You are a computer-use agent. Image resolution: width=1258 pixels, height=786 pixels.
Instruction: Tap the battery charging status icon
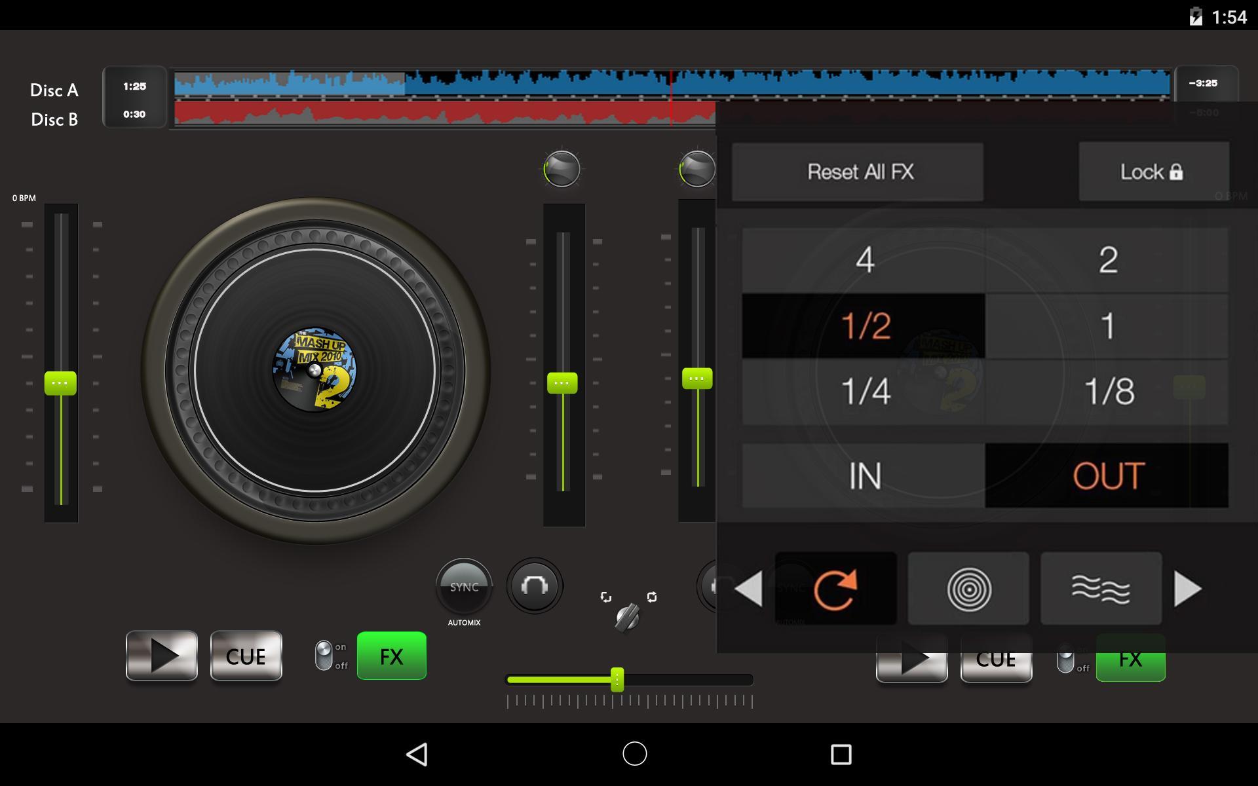click(1196, 16)
